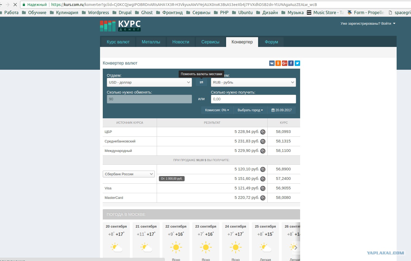Share via Google Plus icon
Viewport: 411px width, 261px height.
284,63
